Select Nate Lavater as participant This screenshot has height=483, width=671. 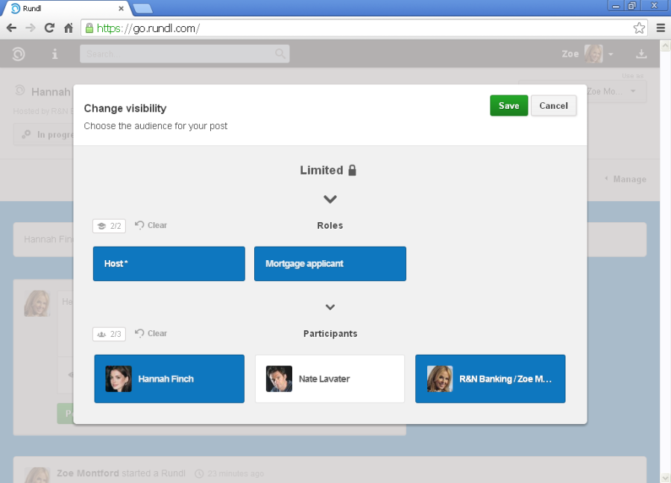click(330, 379)
